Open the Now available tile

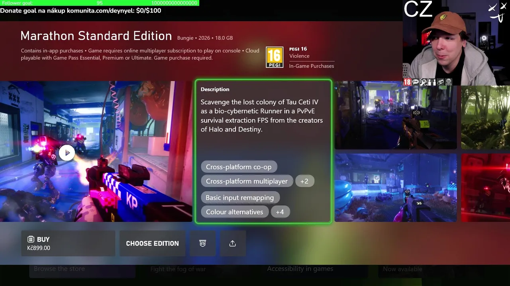pos(402,269)
